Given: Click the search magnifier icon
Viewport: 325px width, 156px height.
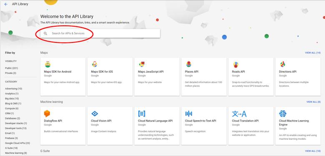Looking at the screenshot, I should [45, 33].
